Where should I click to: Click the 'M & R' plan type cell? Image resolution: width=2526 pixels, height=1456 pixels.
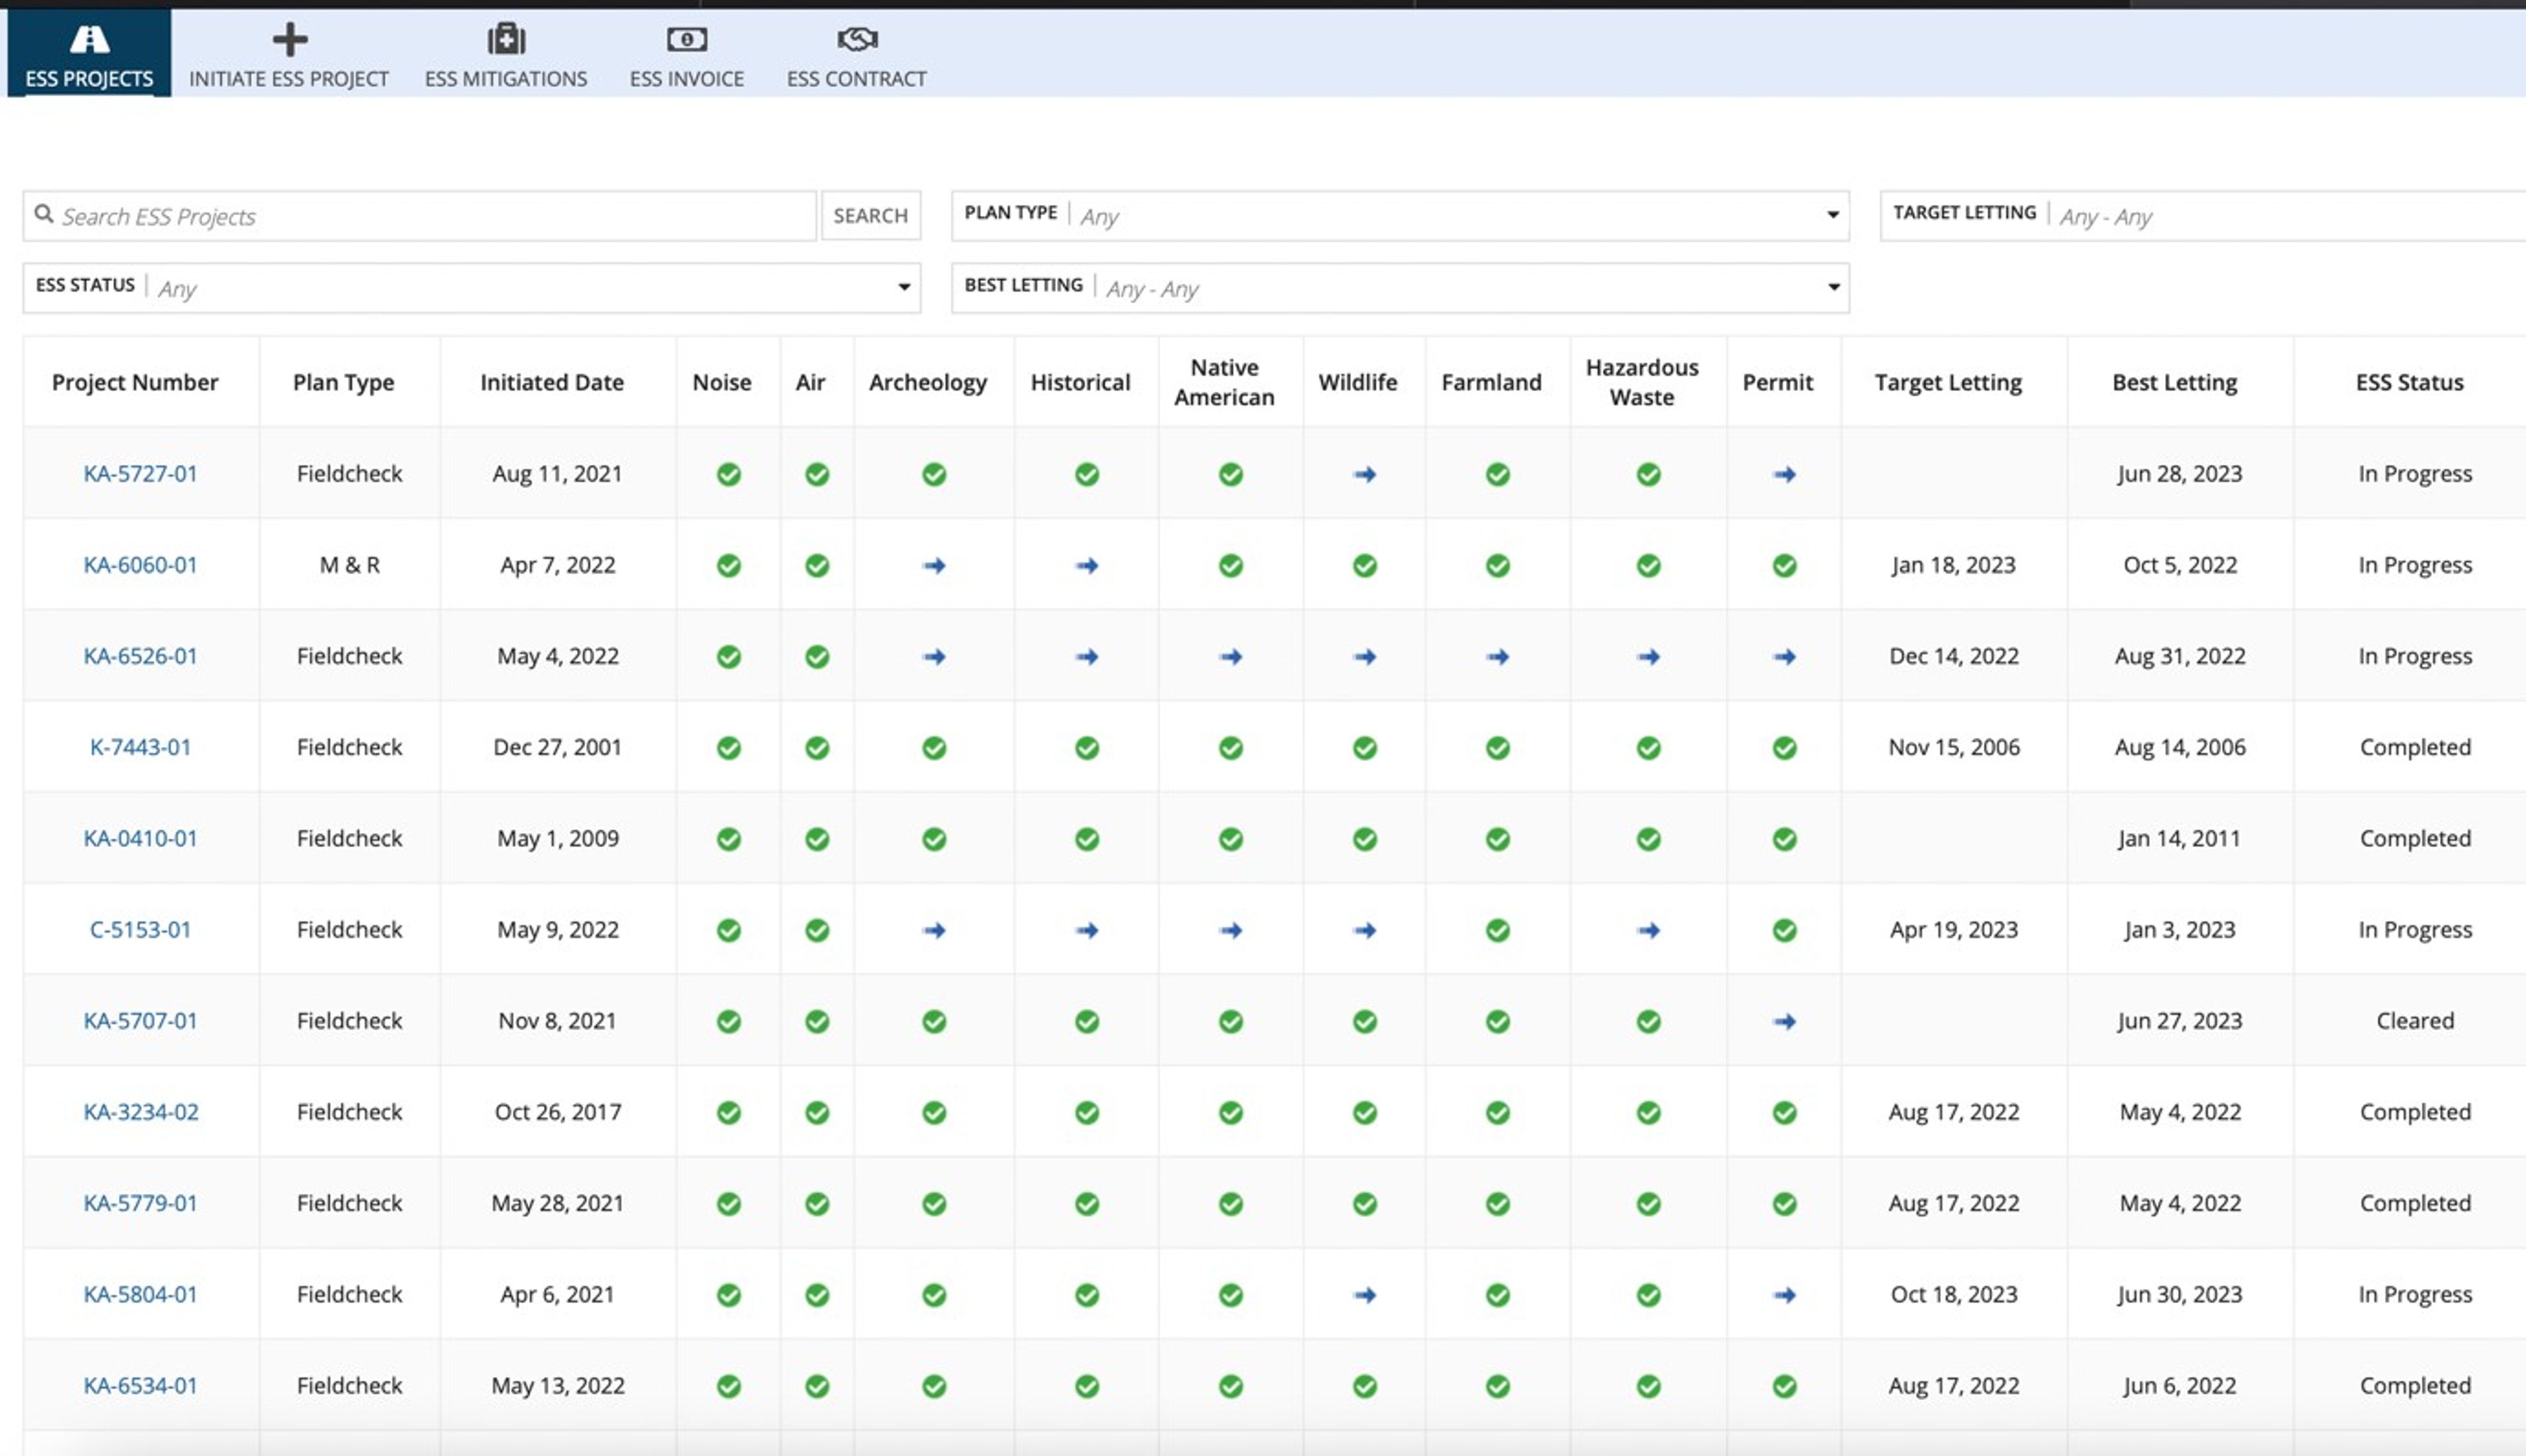(349, 565)
